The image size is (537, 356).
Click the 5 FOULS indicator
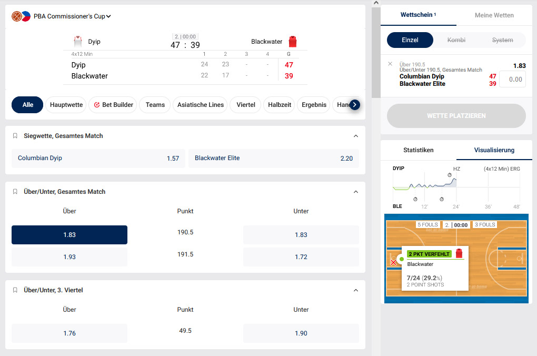point(427,225)
